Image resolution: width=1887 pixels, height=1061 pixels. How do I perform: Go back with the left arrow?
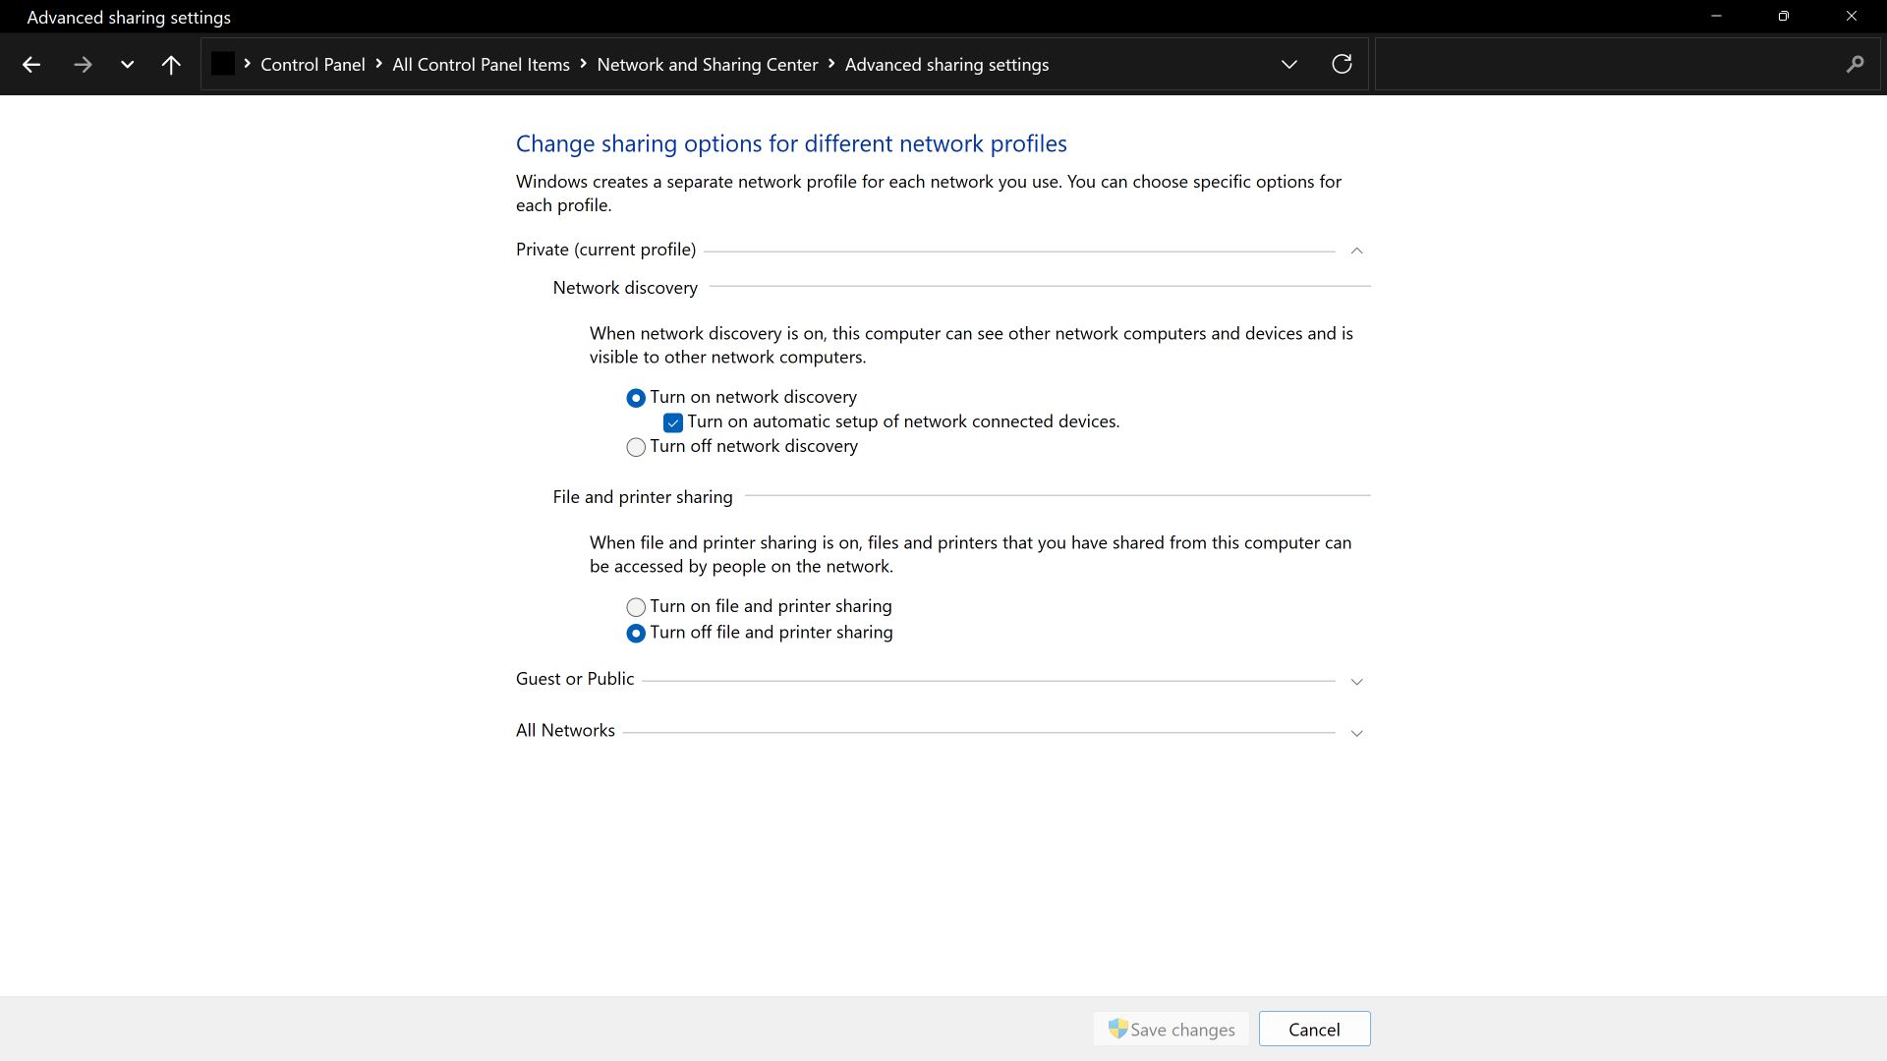tap(30, 65)
